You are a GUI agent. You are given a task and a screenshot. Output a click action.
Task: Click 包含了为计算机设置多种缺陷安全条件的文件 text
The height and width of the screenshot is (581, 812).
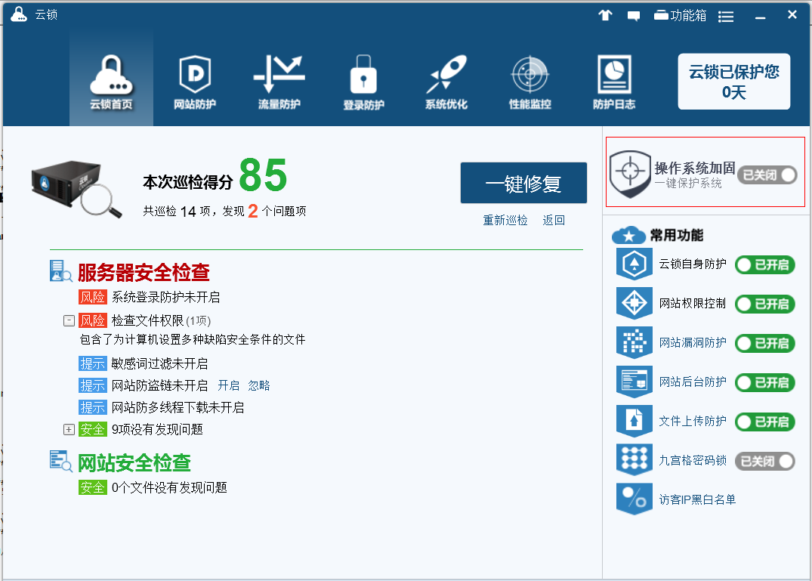click(193, 340)
